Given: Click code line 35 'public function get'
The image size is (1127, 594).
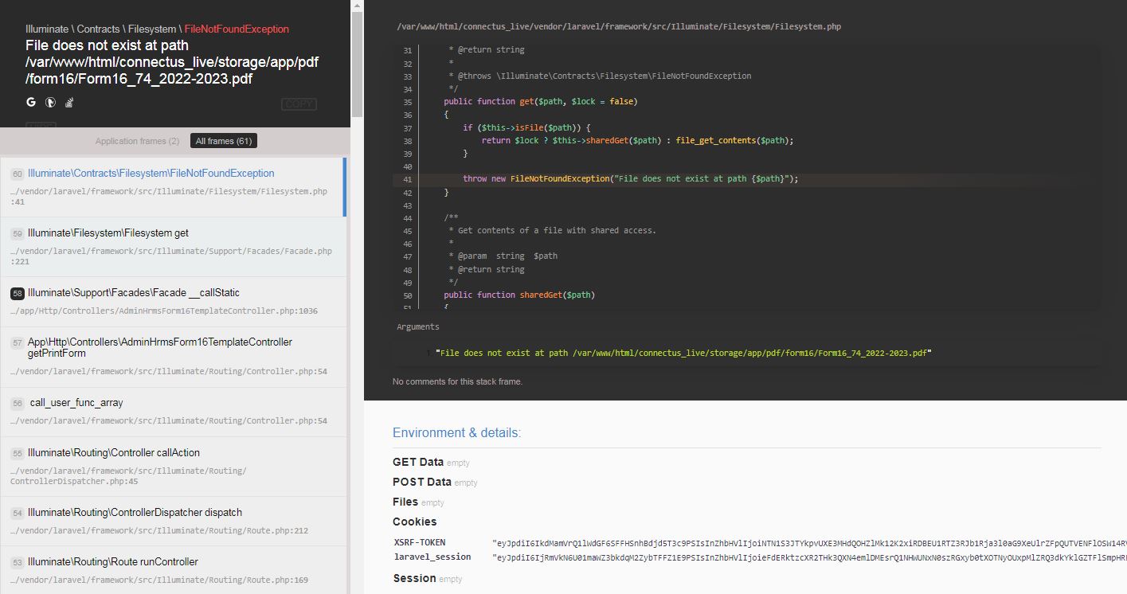Looking at the screenshot, I should 541,102.
